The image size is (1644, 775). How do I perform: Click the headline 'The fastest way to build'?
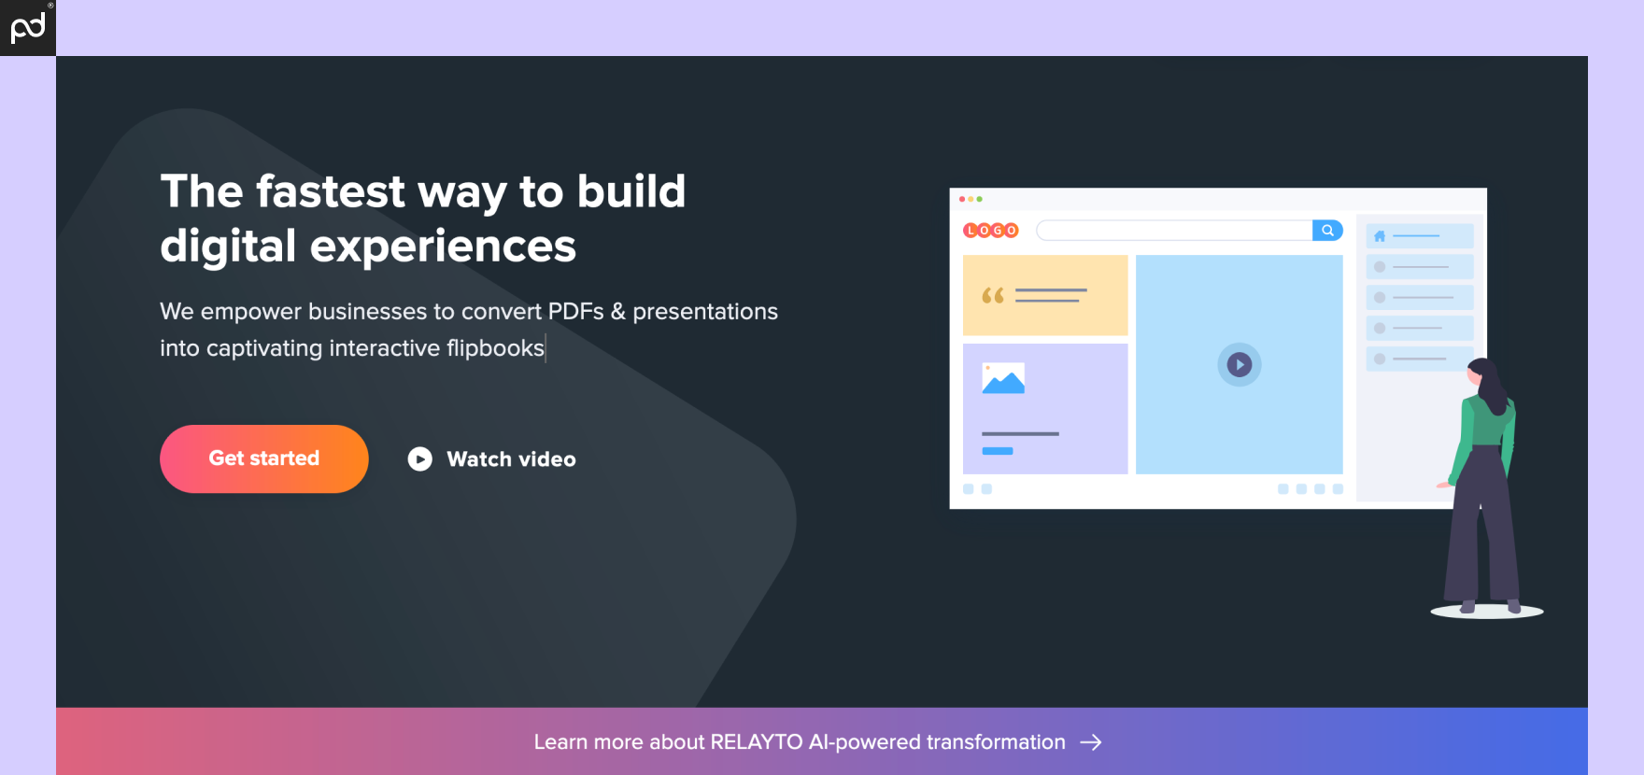tap(423, 191)
